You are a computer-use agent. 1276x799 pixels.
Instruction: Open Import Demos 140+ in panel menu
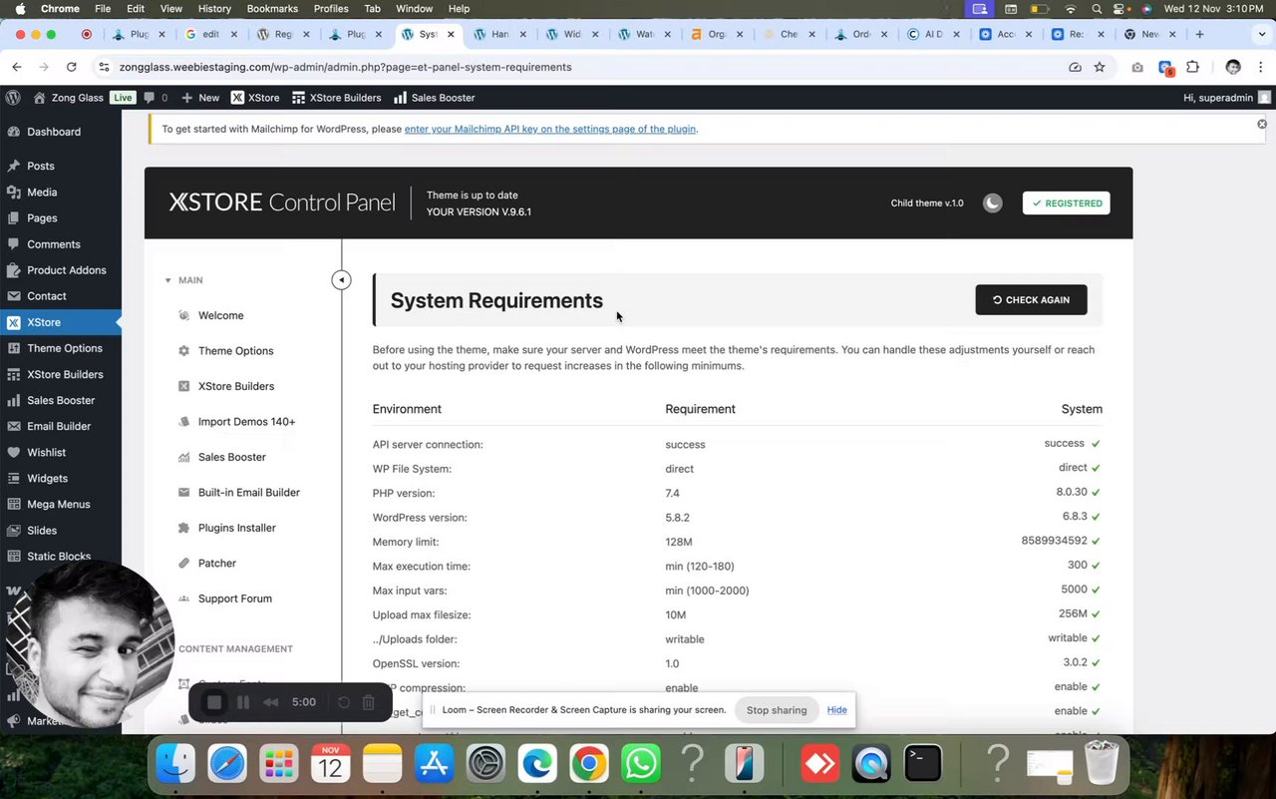(246, 422)
